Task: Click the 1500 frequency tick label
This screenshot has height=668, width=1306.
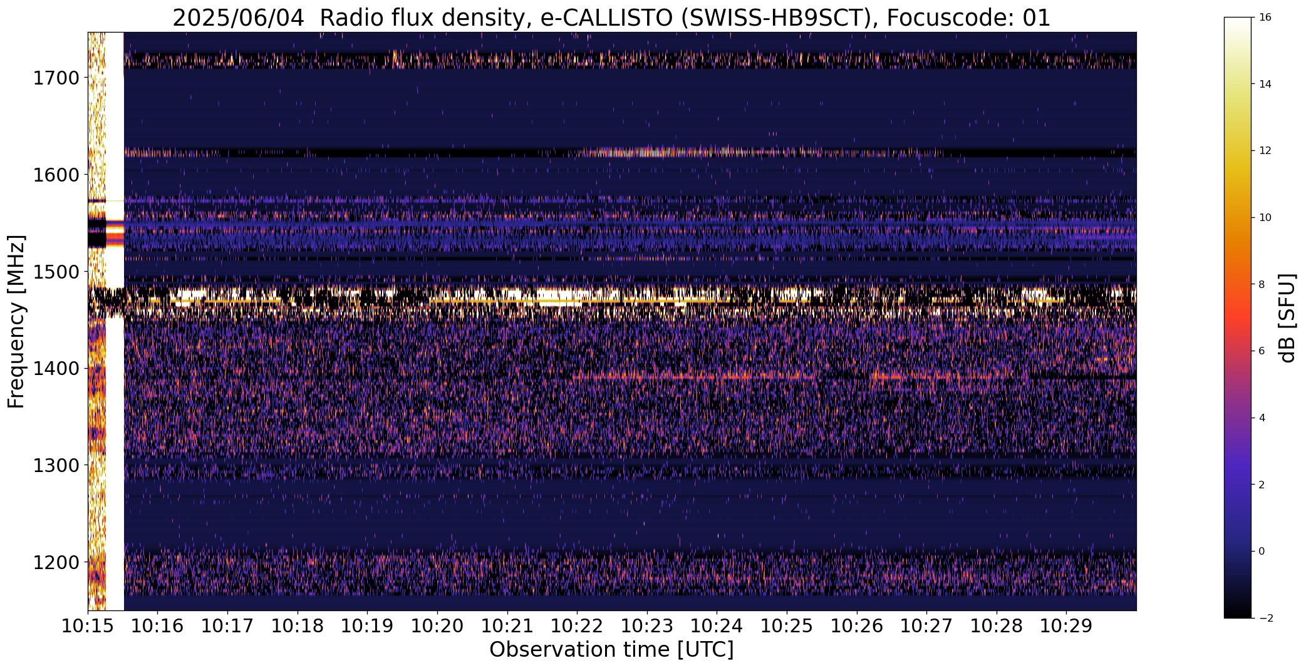Action: pyautogui.click(x=56, y=272)
